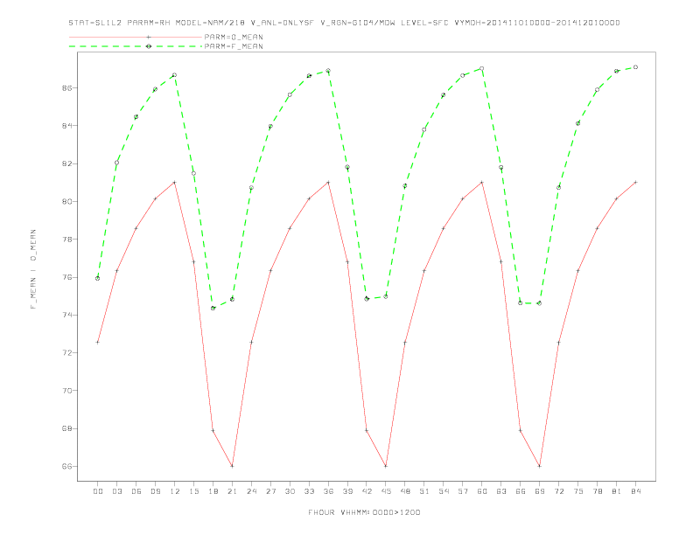The height and width of the screenshot is (535, 693).
Task: Click red O_MEAN data point at hour 00
Action: click(98, 342)
